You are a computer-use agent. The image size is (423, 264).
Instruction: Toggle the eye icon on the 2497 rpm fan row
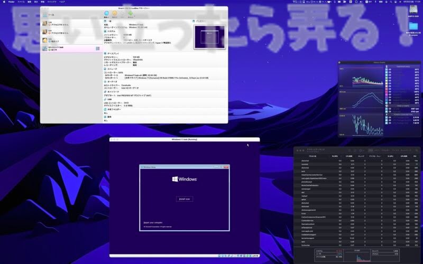tap(390, 109)
